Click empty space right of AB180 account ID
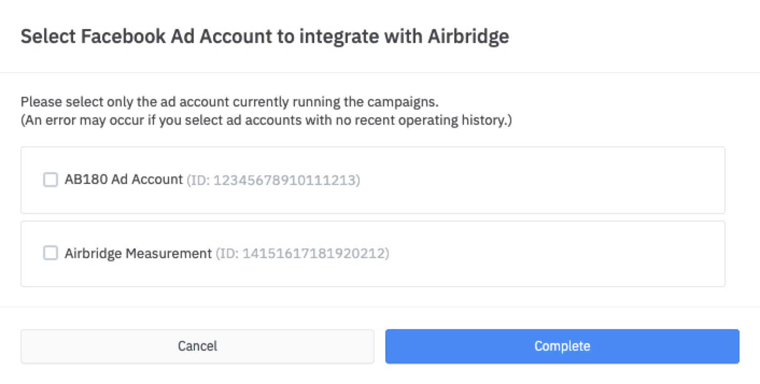The height and width of the screenshot is (384, 760). point(538,180)
